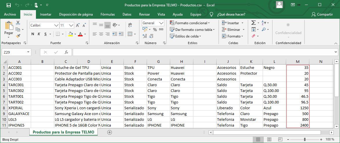Align cell text to the left
Viewport: 340px width, 143px height.
[95, 34]
